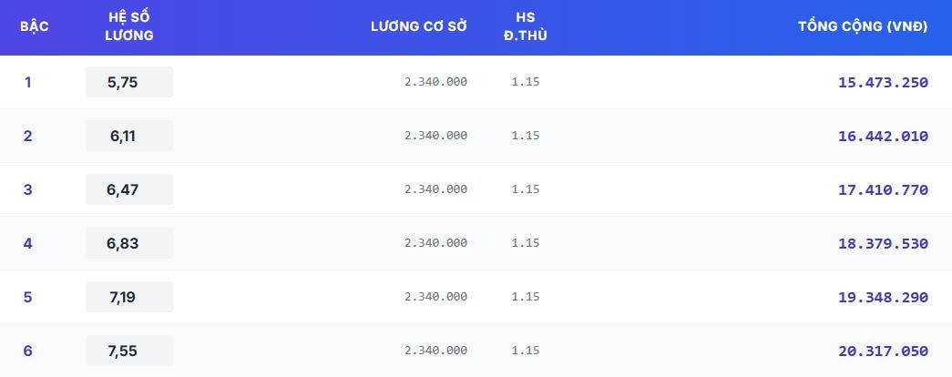Click the HS Đ.THÙ column header
952x377 pixels.
coord(525,26)
